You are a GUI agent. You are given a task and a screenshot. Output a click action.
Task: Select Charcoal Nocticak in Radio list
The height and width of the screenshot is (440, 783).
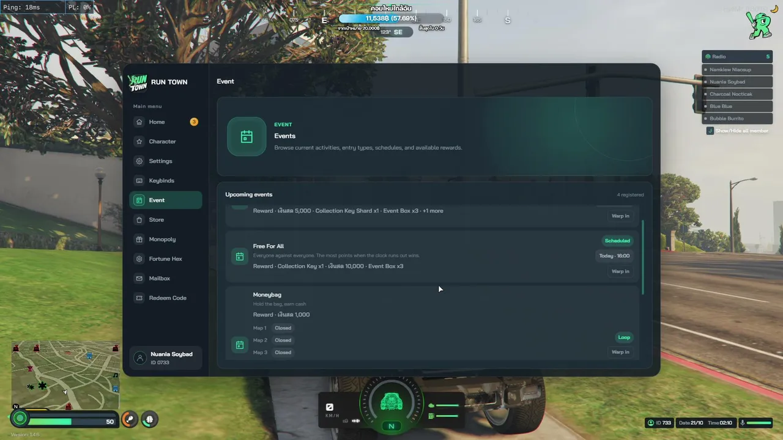click(x=737, y=94)
